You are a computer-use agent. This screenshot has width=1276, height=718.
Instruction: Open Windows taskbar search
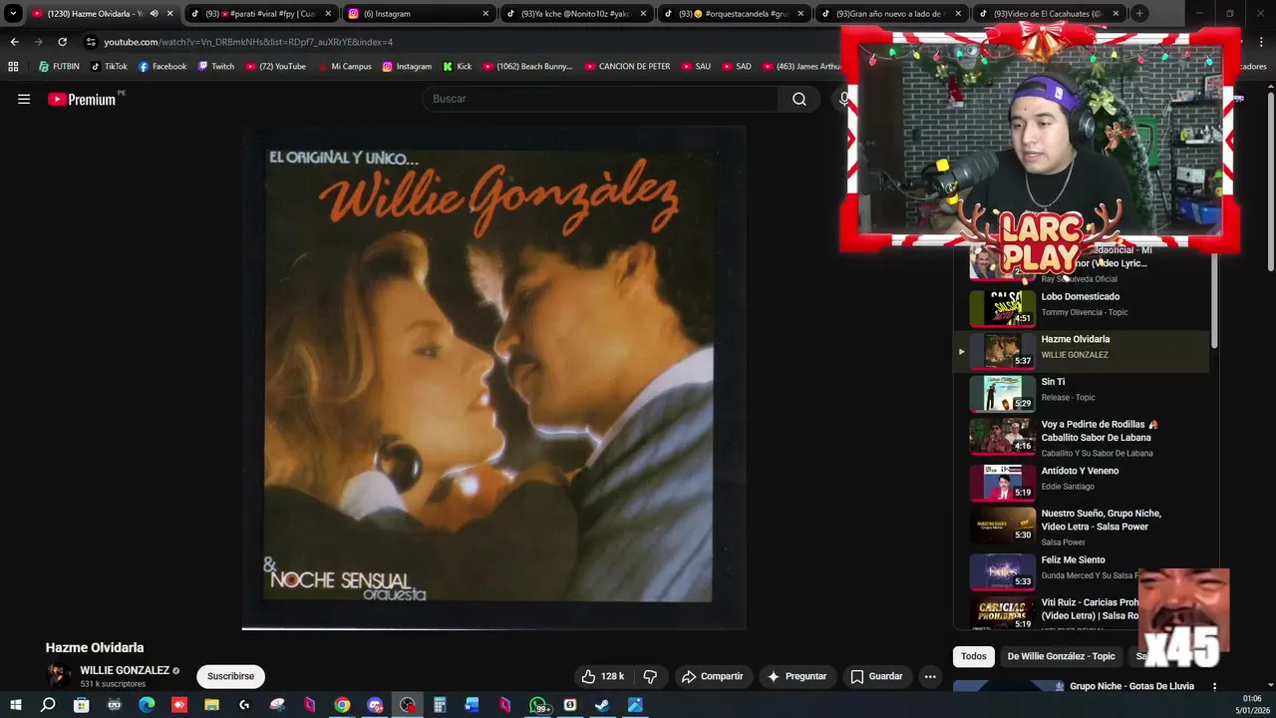pyautogui.click(x=48, y=705)
